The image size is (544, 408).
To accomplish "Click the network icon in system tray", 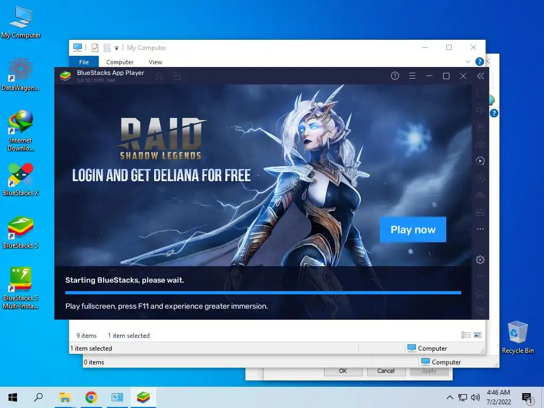I will [x=463, y=397].
